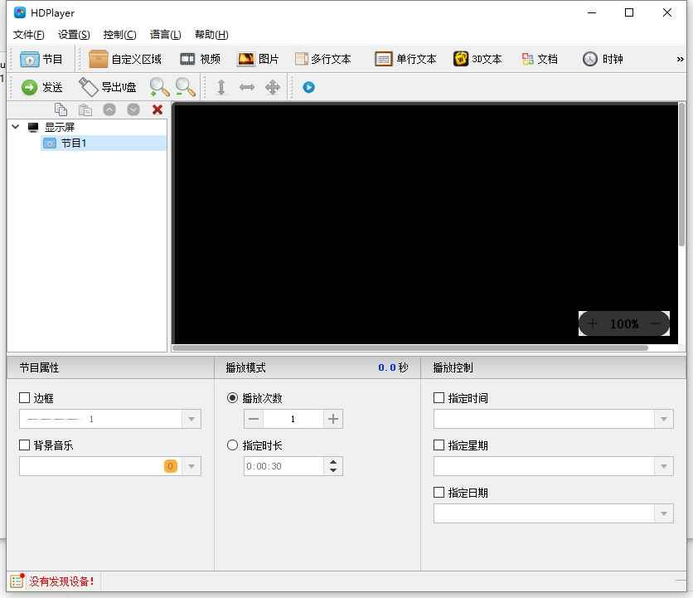Insert a 自定义区域 custom area

pos(125,59)
